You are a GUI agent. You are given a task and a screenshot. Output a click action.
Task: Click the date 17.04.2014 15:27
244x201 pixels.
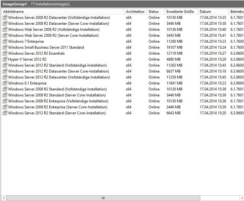[x=213, y=53]
